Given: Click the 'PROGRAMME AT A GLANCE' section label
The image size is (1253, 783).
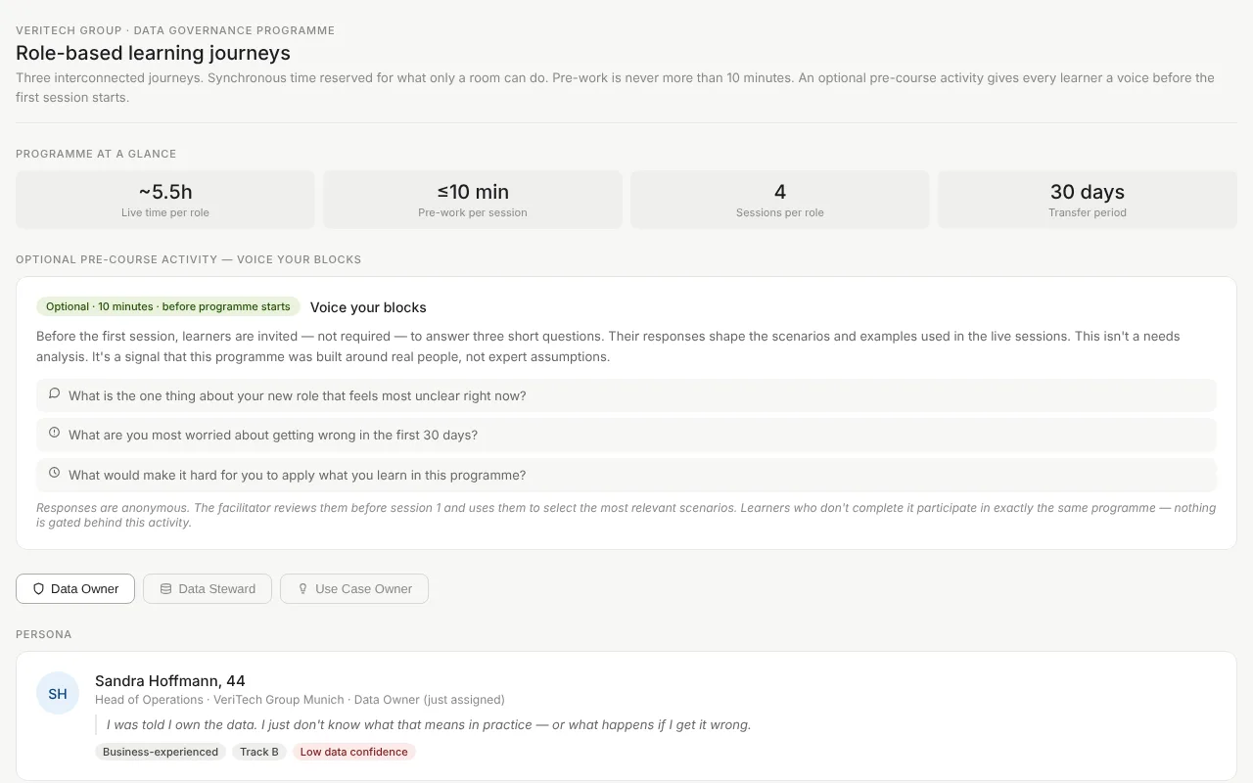Looking at the screenshot, I should click(96, 154).
